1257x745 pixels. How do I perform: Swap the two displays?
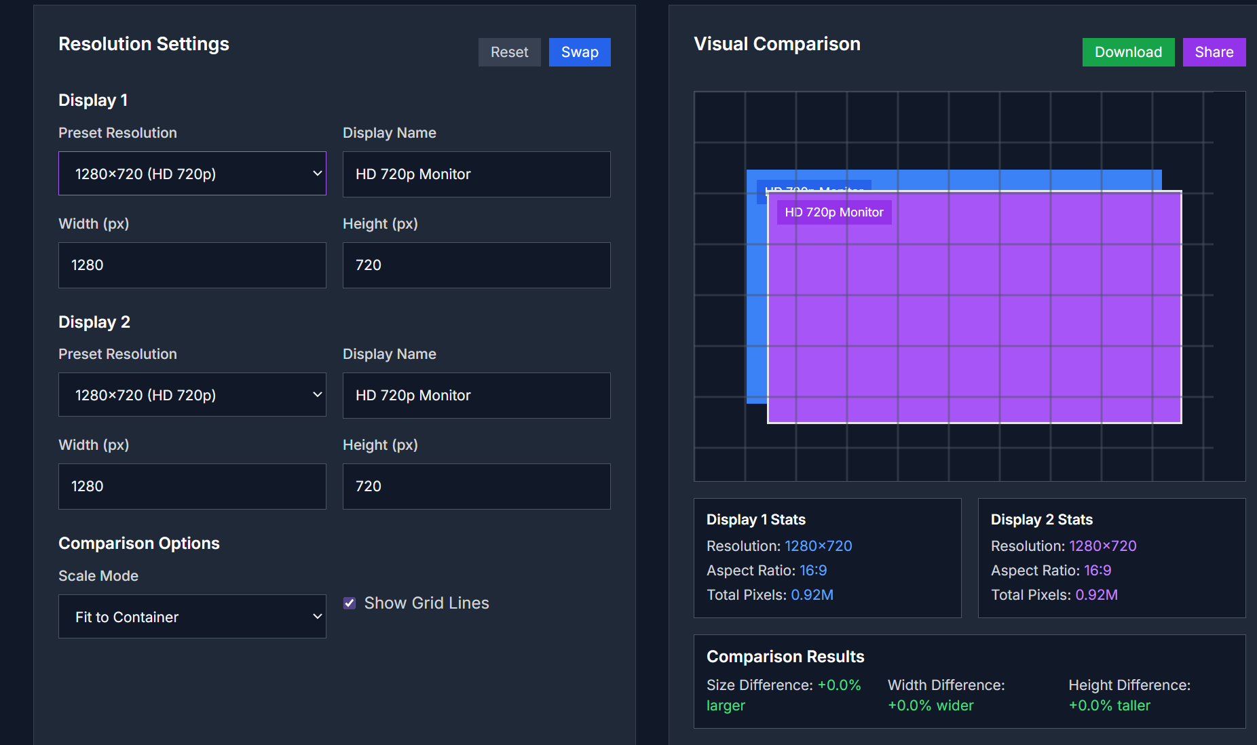click(x=579, y=52)
